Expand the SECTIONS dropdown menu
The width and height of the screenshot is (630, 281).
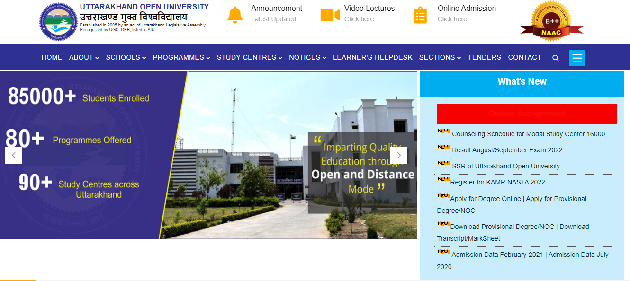point(440,57)
